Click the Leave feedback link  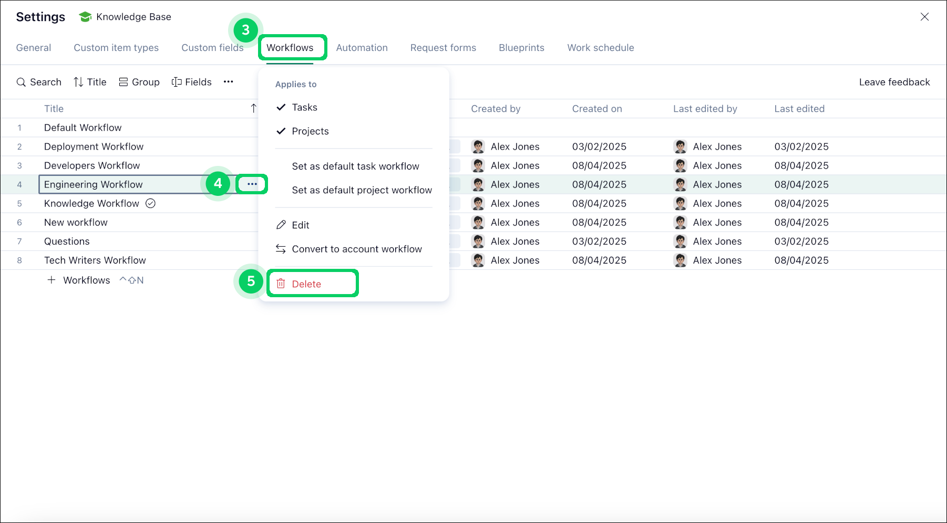pos(894,82)
